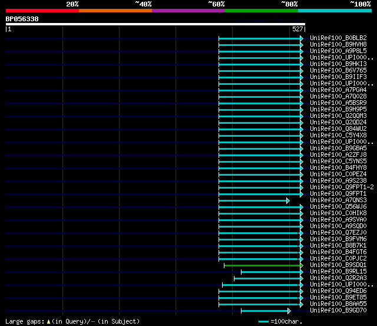Select the UniRef100_Q2QD24 label
377x326 pixels.
coord(338,123)
